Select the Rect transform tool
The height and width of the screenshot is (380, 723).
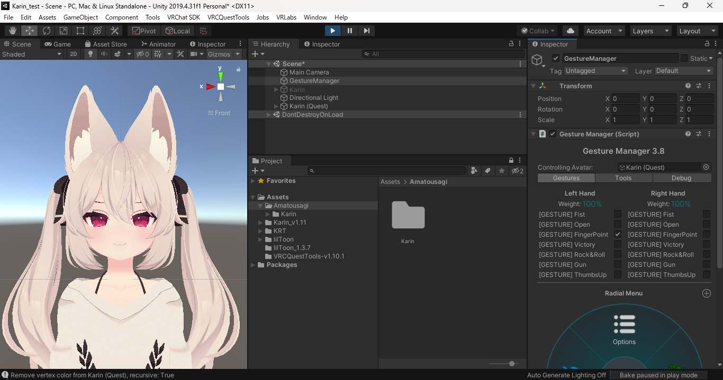80,31
